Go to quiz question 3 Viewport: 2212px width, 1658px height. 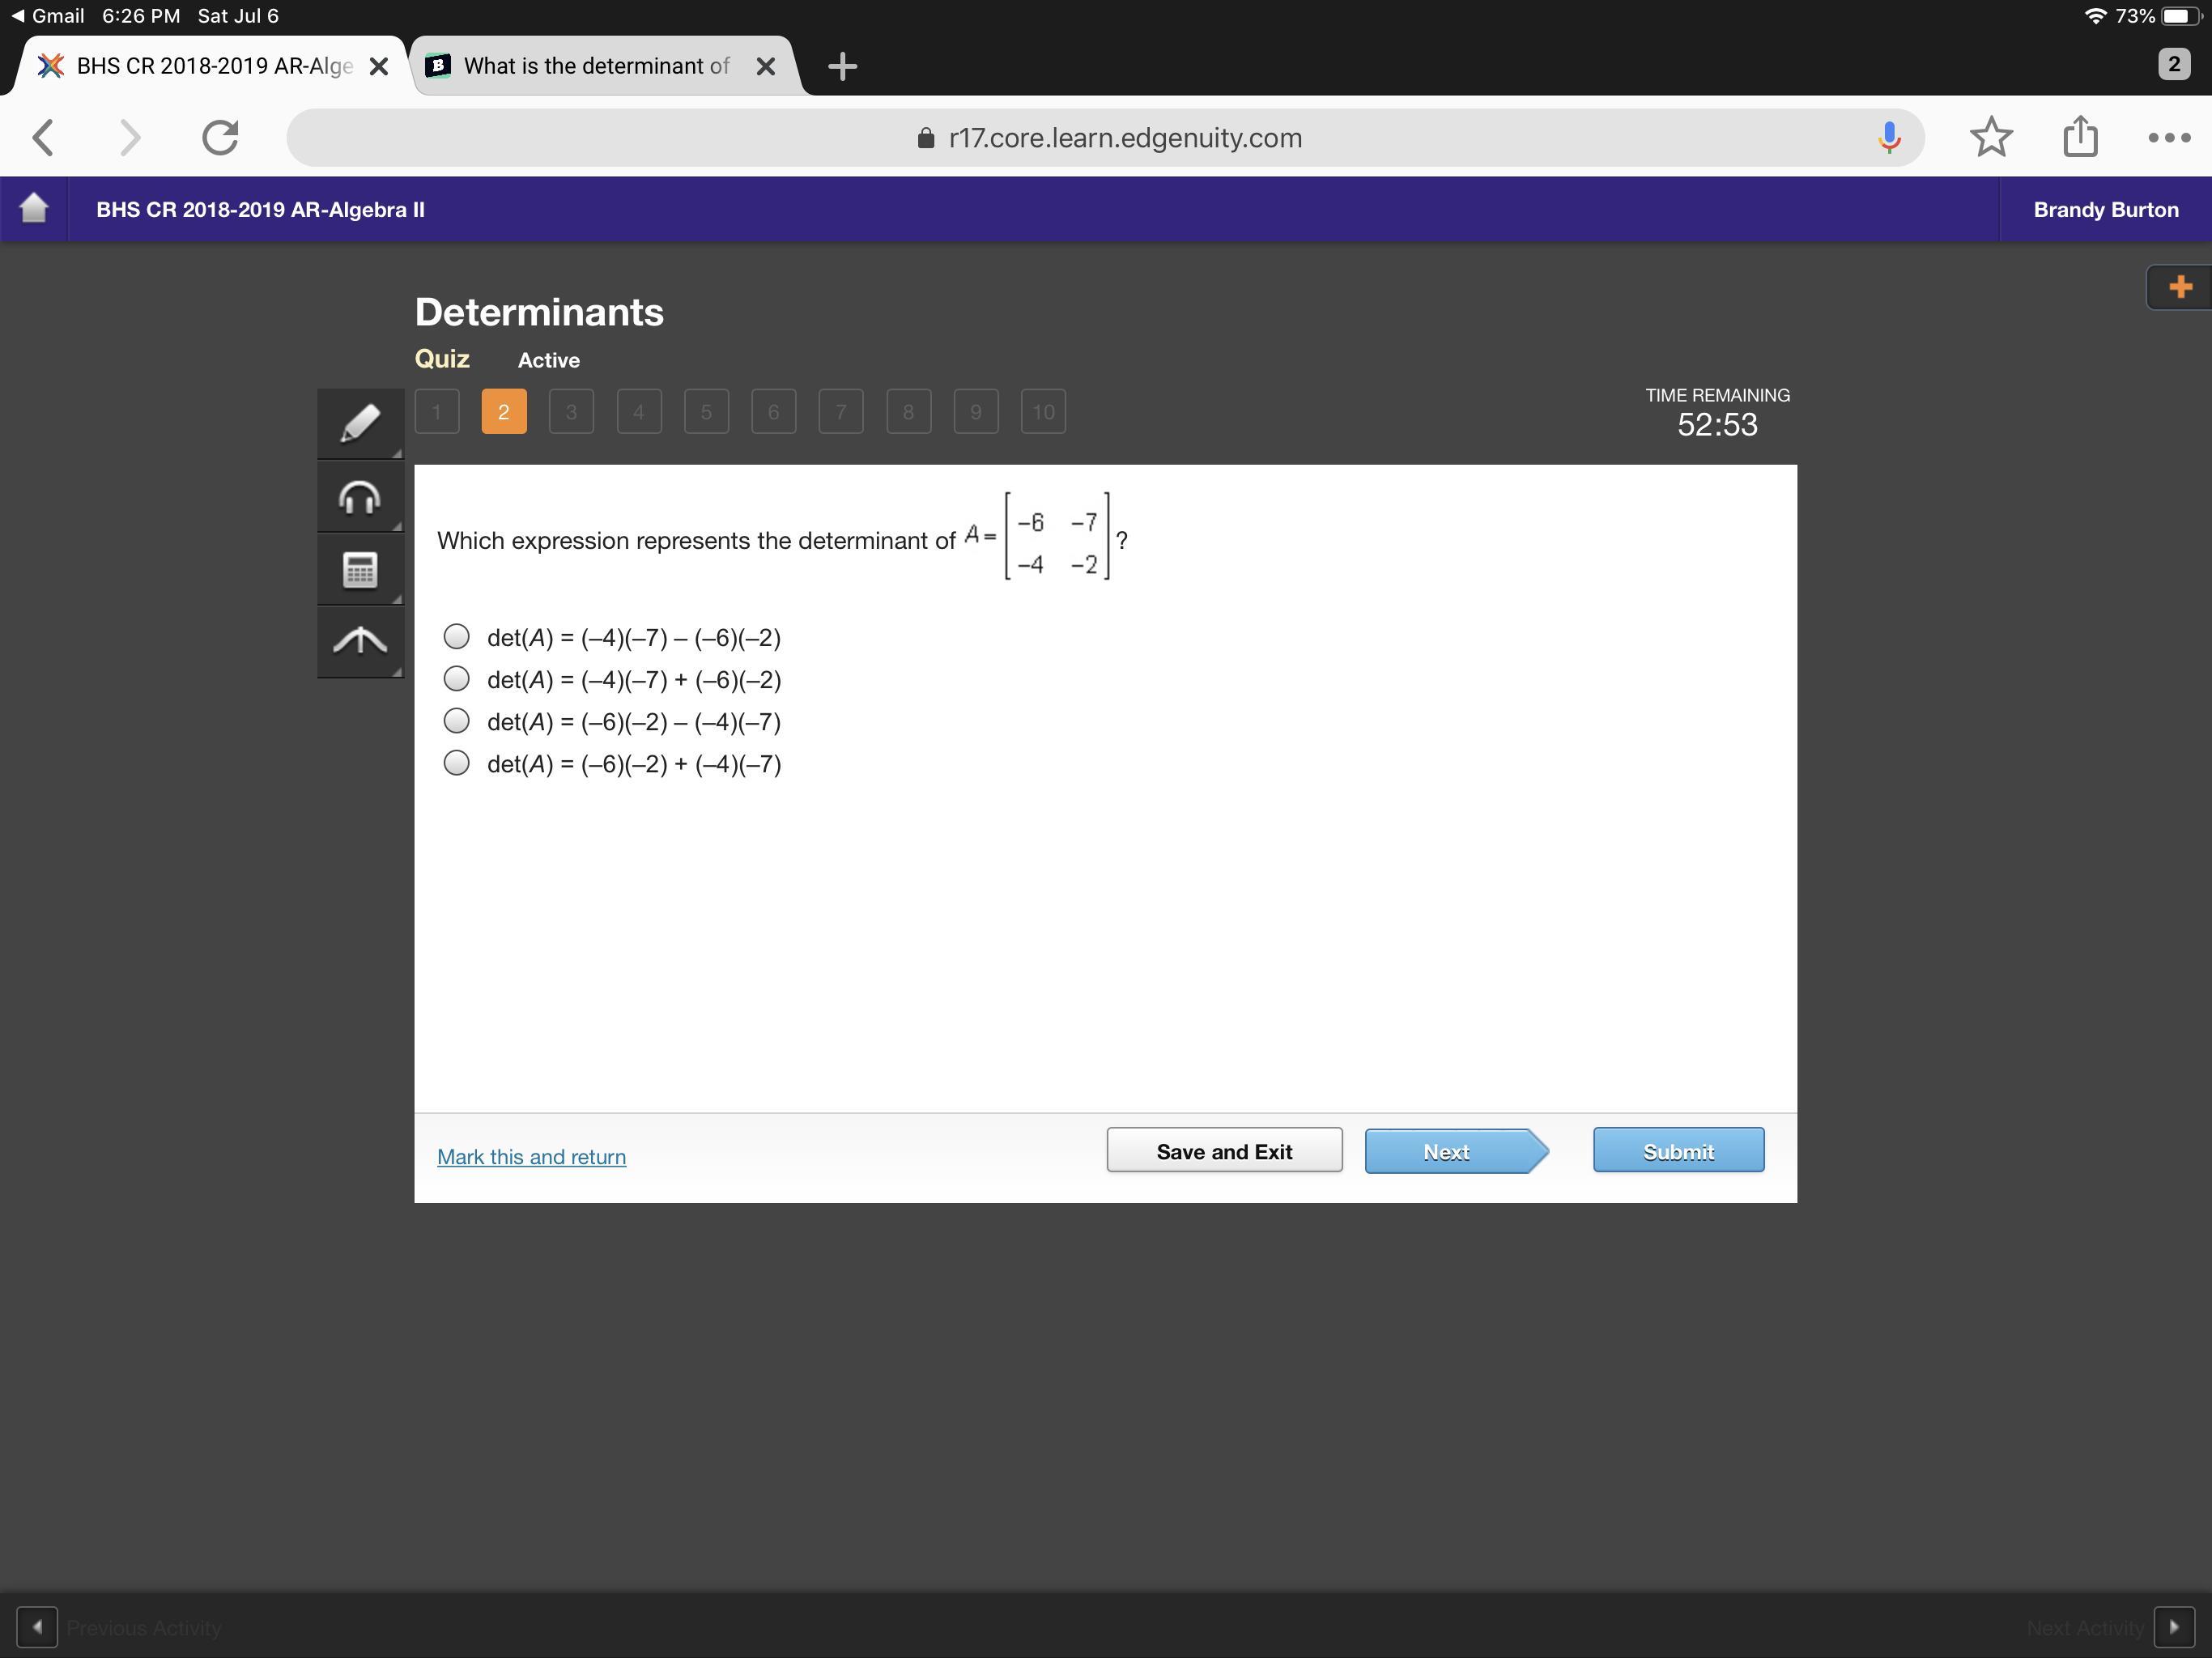571,412
